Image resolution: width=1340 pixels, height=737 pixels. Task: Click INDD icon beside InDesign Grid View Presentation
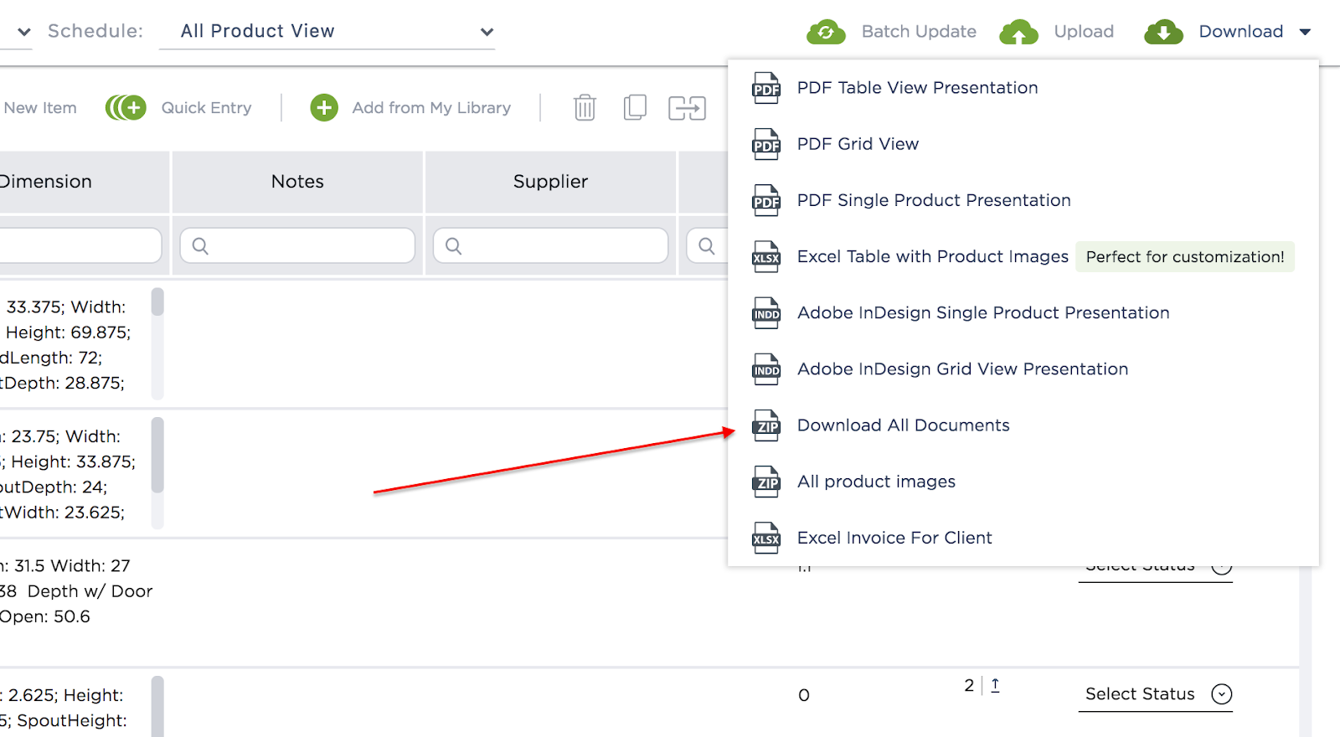(x=766, y=369)
